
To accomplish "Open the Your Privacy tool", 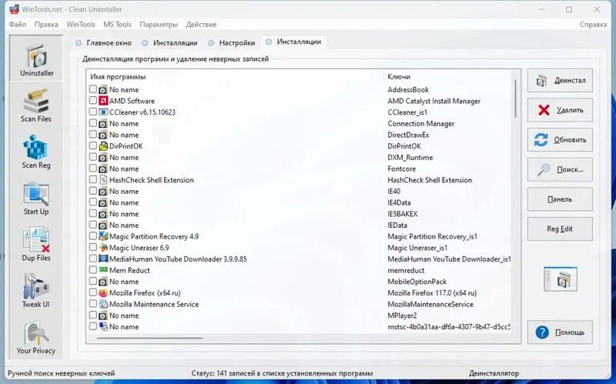I will [36, 337].
